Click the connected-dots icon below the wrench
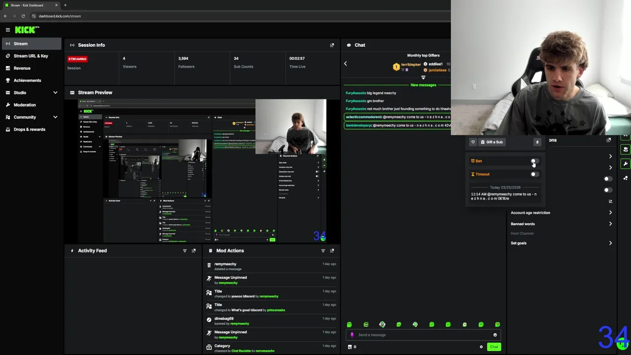The height and width of the screenshot is (355, 631). (x=626, y=178)
